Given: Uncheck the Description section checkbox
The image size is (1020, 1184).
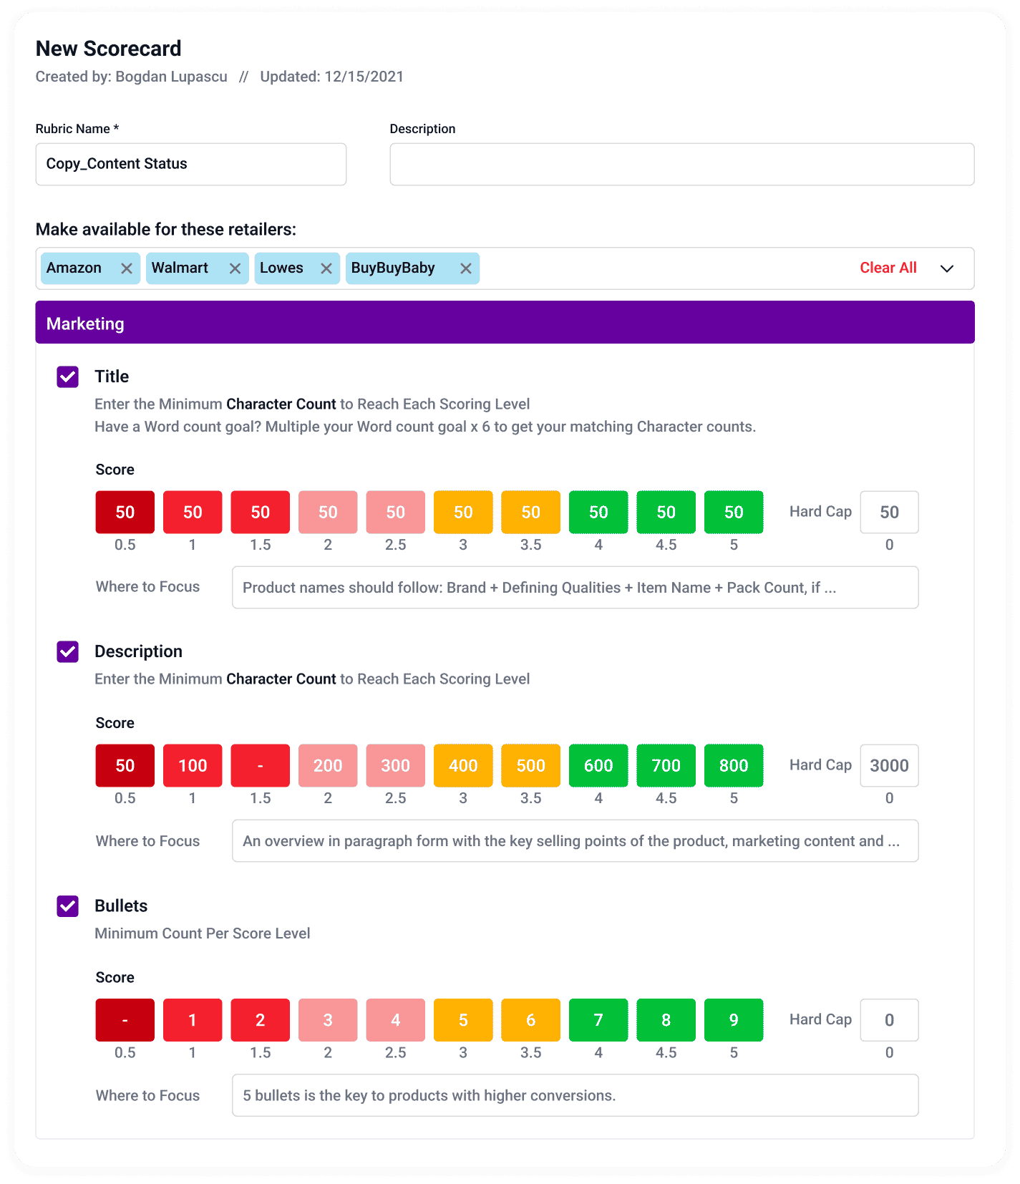Looking at the screenshot, I should (67, 651).
